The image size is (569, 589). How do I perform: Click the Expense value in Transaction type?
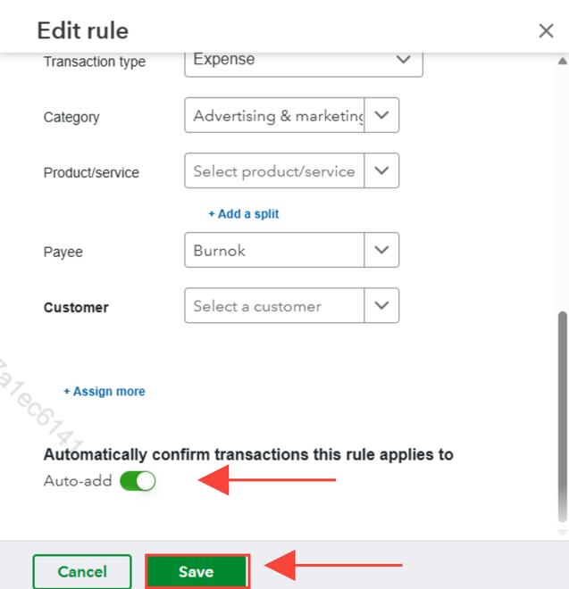(225, 60)
